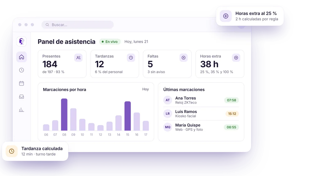
Task: Click the plus icon in Horas extra notification
Action: pyautogui.click(x=226, y=16)
